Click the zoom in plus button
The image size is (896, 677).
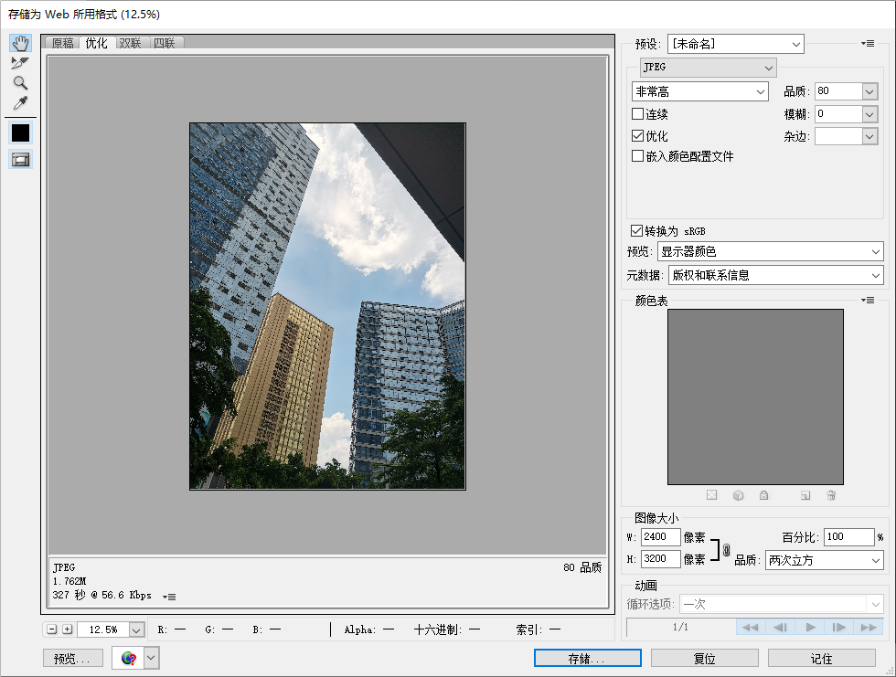67,629
